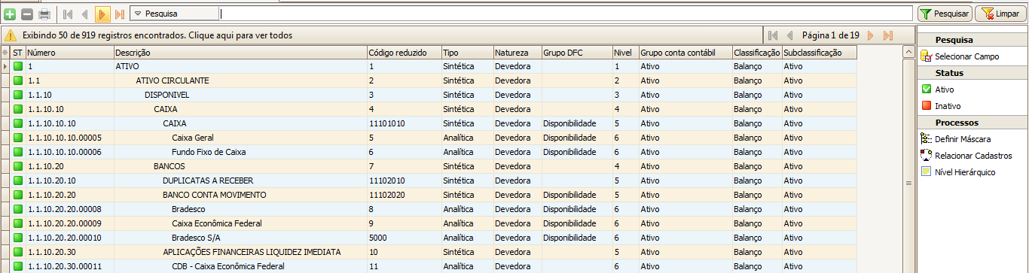The image size is (1029, 273).
Task: Sort by Número column header
Action: click(x=69, y=53)
